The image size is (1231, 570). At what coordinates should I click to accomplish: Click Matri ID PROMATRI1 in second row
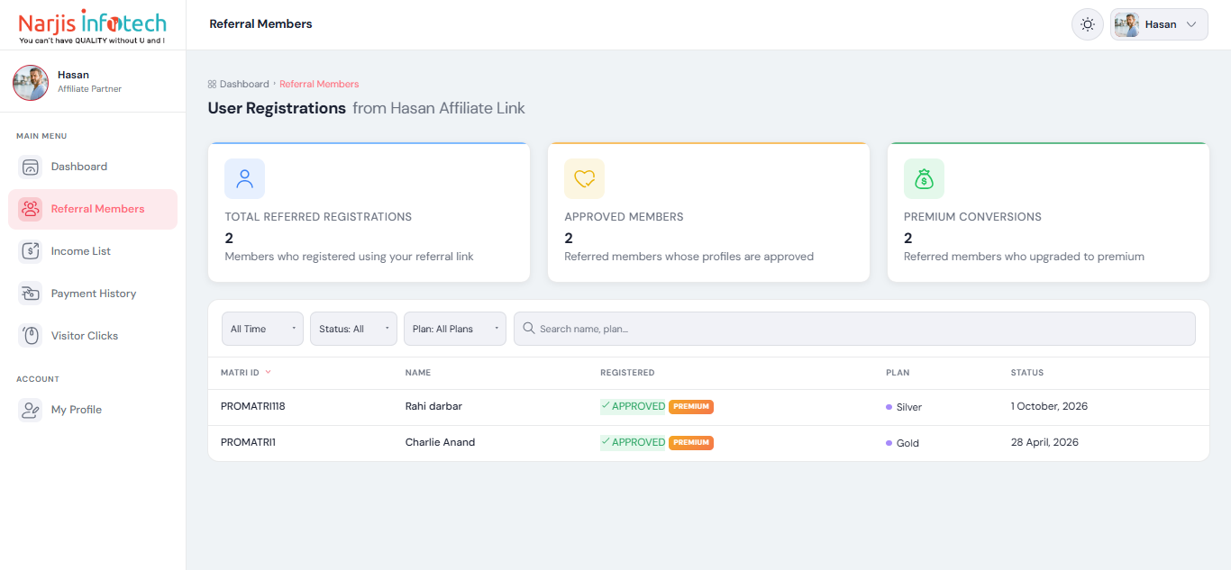[x=249, y=442]
